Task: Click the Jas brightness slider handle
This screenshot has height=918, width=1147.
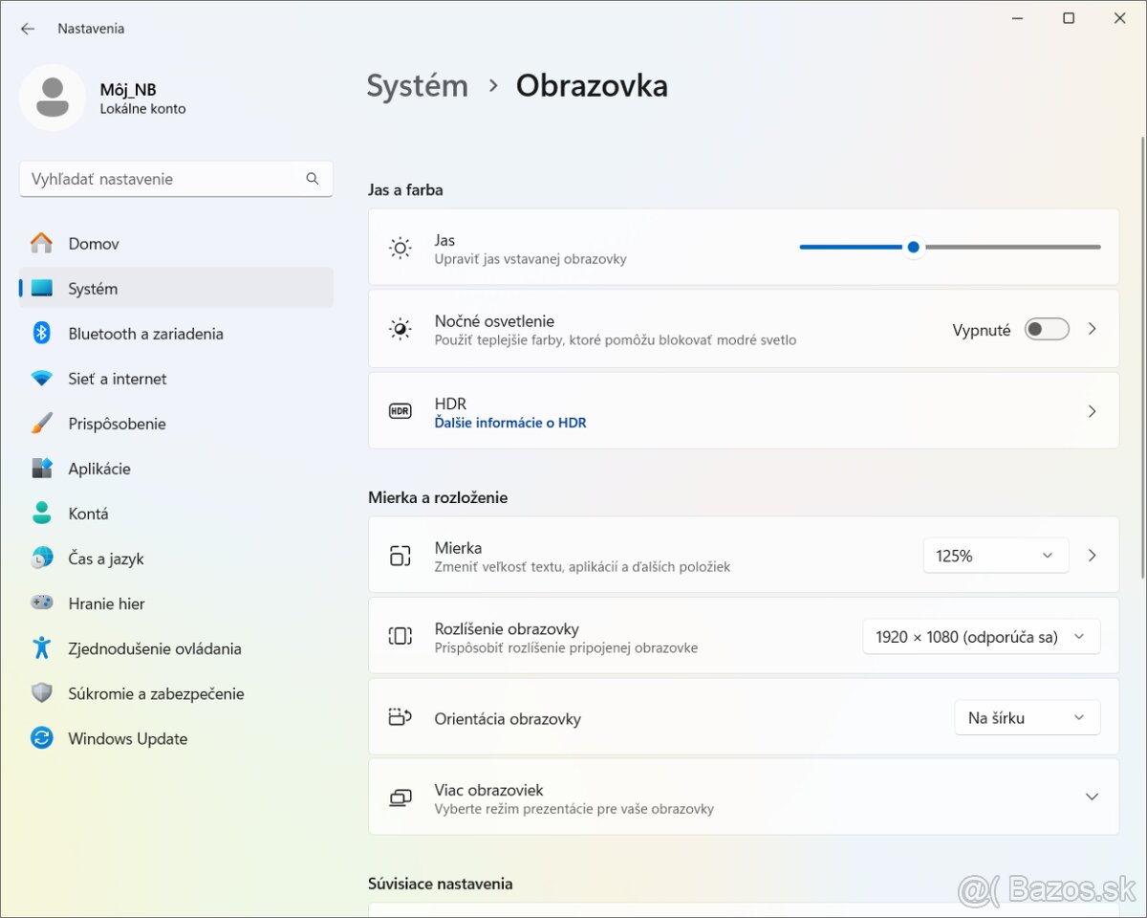Action: (x=914, y=248)
